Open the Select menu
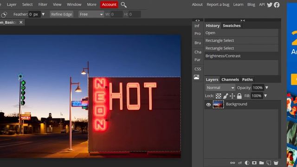The image size is (297, 167). tap(27, 5)
